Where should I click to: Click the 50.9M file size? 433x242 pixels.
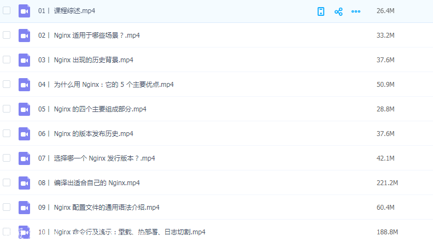point(385,85)
